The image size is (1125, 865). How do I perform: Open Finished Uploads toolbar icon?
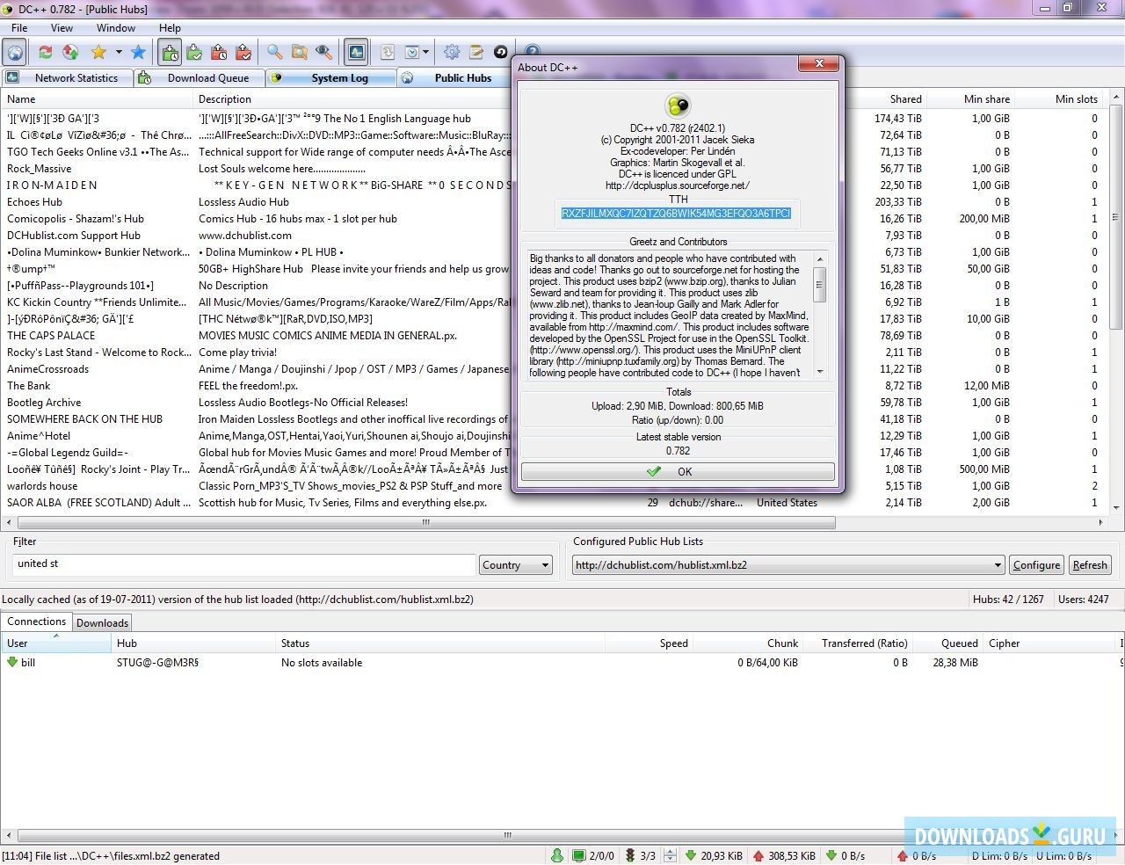(x=244, y=53)
